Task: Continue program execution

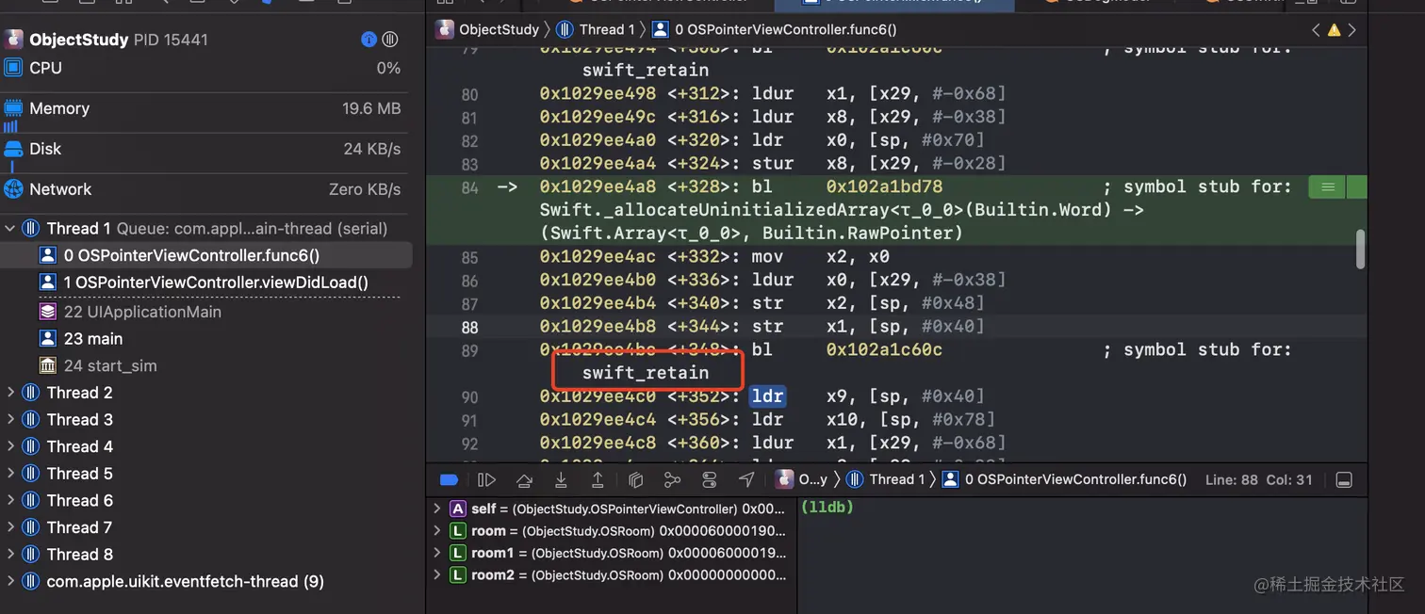Action: [x=486, y=479]
